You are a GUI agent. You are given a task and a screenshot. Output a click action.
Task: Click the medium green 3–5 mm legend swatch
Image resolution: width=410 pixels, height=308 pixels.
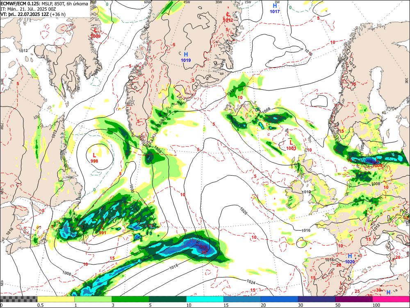click(x=130, y=299)
